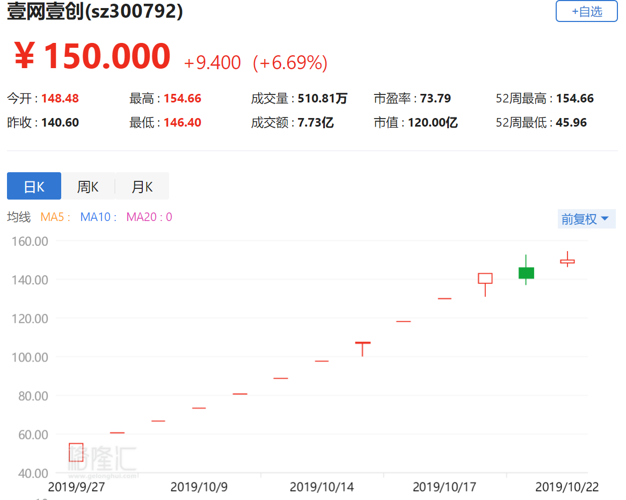The height and width of the screenshot is (500, 626).
Task: Click the 2019/9/27 date axis label
Action: [76, 487]
